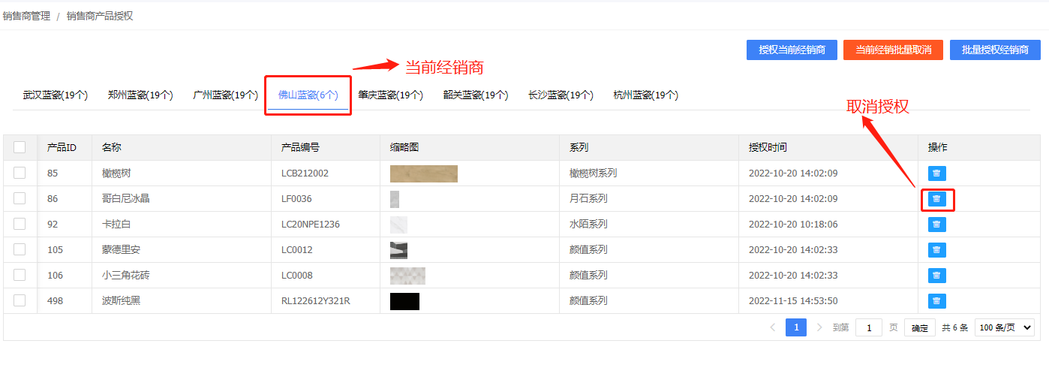Click the 产品编号 column header
This screenshot has width=1049, height=383.
pyautogui.click(x=300, y=148)
